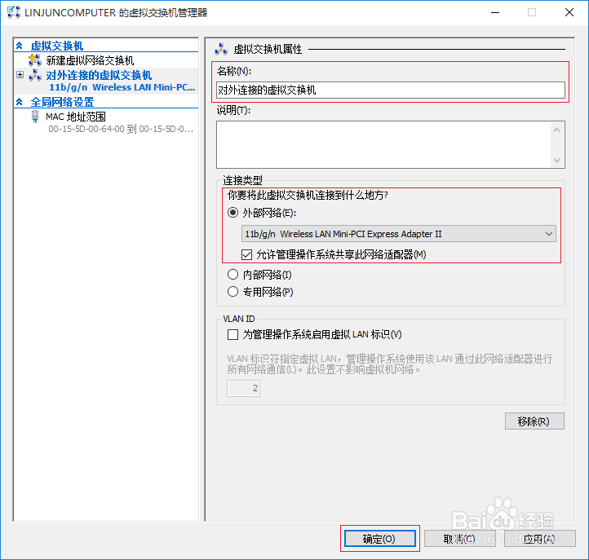The width and height of the screenshot is (589, 560).
Task: Collapse the 虚拟交换机 section chevron
Action: (x=20, y=46)
